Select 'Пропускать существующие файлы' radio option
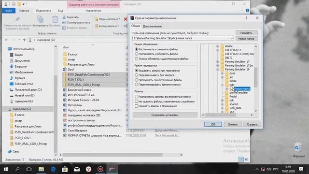This screenshot has width=309, height=174. click(x=136, y=80)
